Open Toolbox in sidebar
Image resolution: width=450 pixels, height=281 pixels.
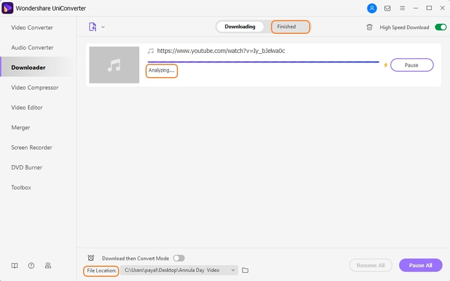(21, 188)
